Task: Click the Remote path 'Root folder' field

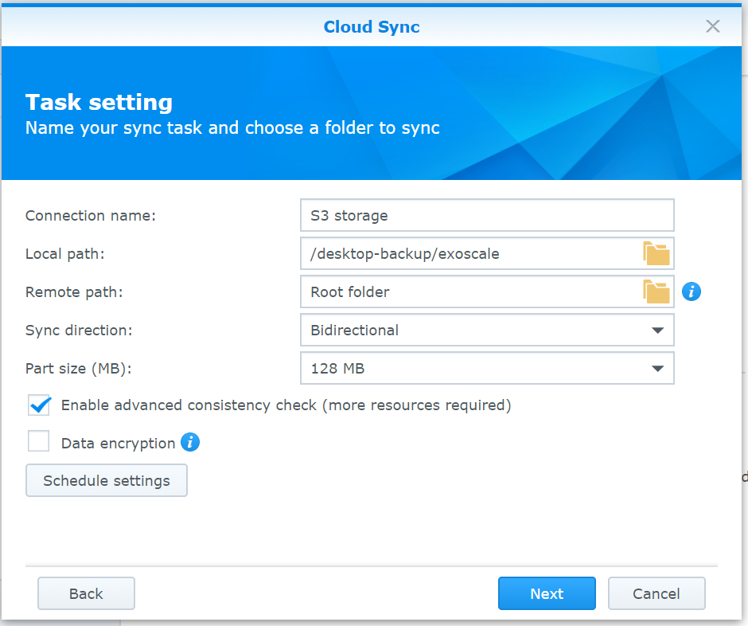Action: coord(469,292)
